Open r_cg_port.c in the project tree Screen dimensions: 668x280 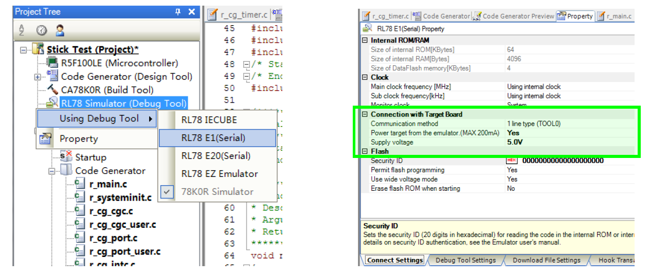coord(113,238)
